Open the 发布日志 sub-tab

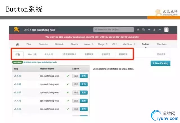click(106, 54)
